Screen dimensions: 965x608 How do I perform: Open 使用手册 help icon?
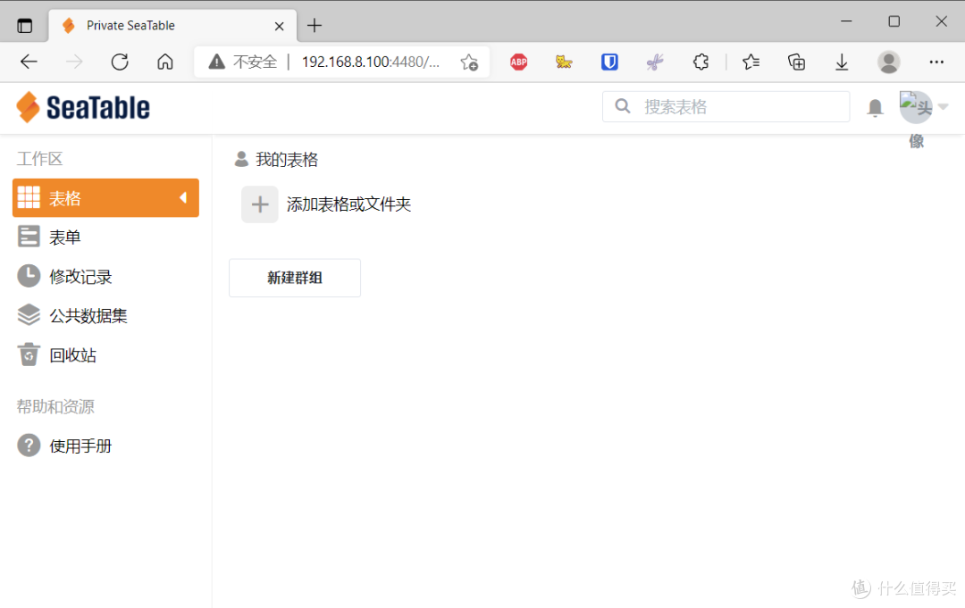coord(29,446)
